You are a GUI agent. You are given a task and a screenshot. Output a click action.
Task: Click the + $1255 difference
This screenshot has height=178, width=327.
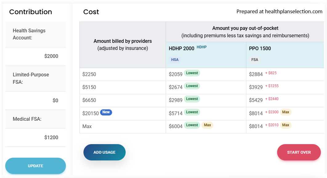pos(272,86)
